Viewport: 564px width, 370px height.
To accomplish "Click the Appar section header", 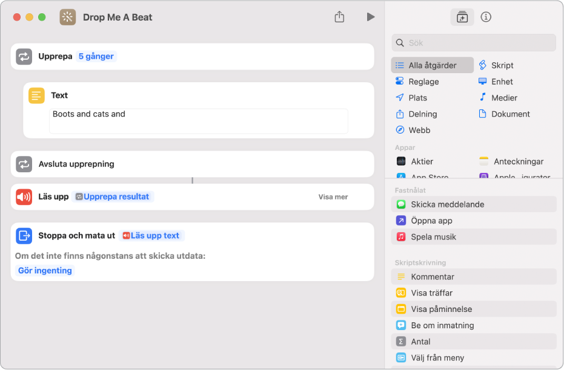I will pyautogui.click(x=405, y=148).
